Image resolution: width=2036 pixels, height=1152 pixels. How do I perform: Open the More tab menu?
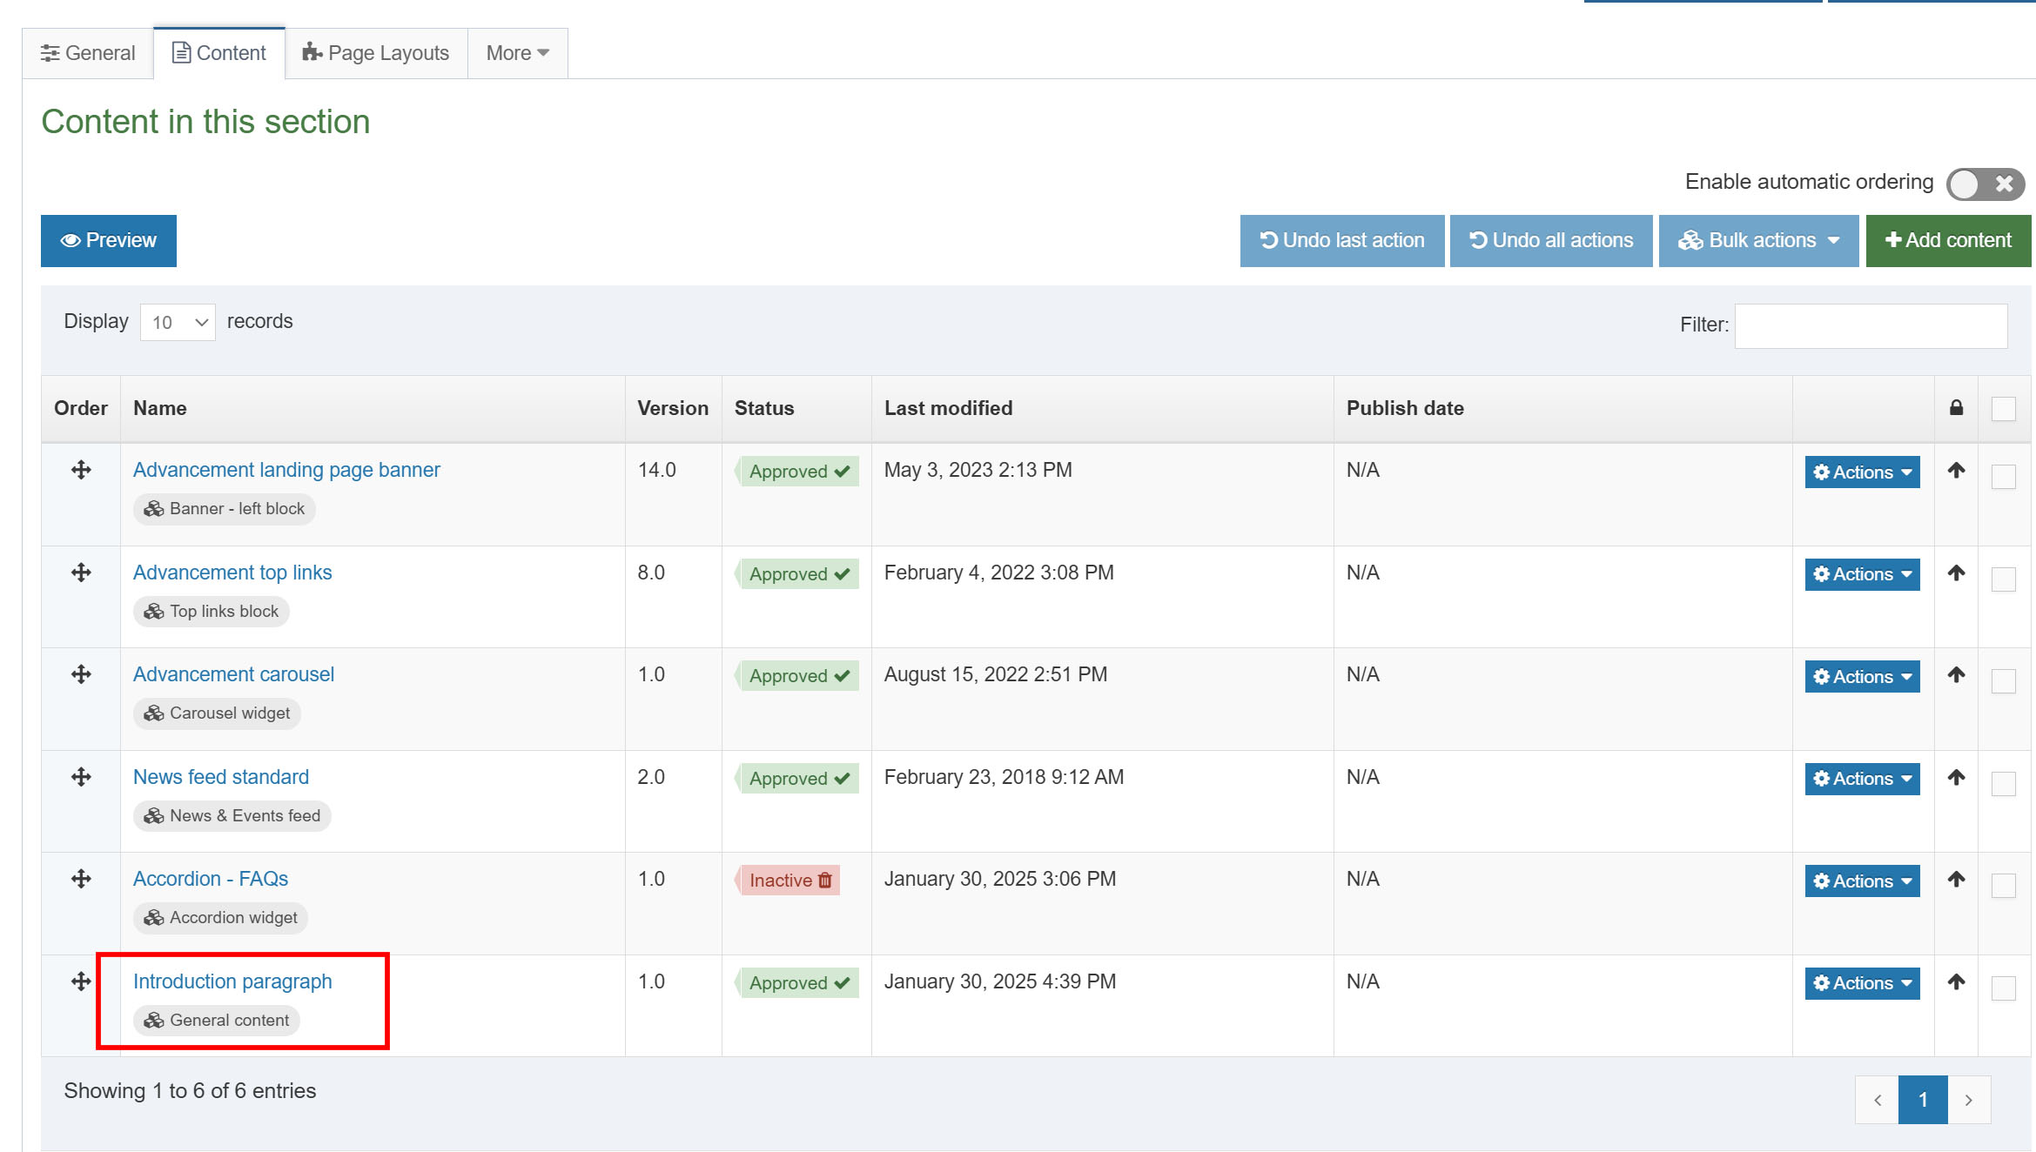(517, 53)
